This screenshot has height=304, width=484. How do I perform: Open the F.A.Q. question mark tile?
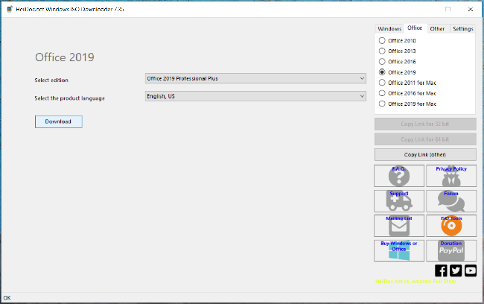tap(399, 176)
